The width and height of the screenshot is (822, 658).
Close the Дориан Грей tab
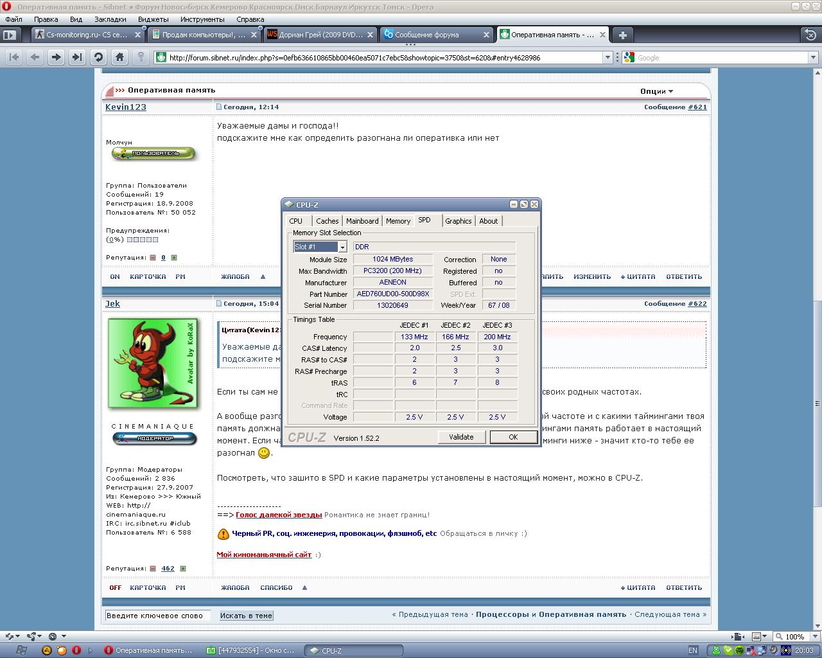point(371,35)
